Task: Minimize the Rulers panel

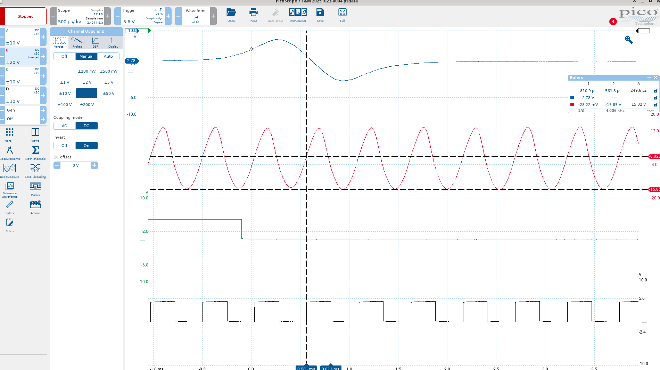Action: (x=649, y=77)
